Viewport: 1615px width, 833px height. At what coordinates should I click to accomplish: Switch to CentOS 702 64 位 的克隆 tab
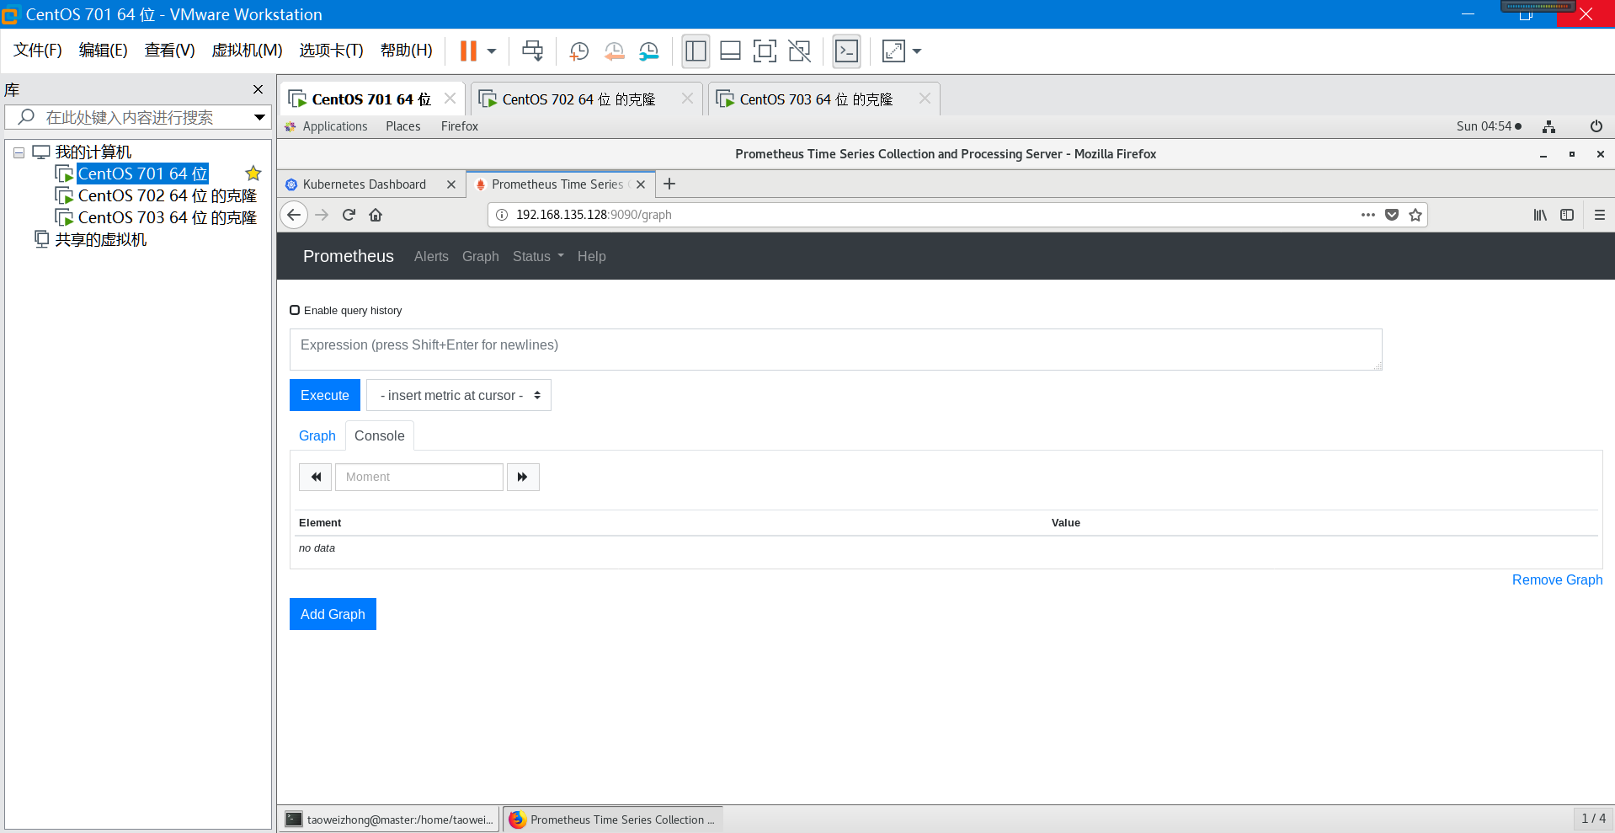[x=578, y=99]
